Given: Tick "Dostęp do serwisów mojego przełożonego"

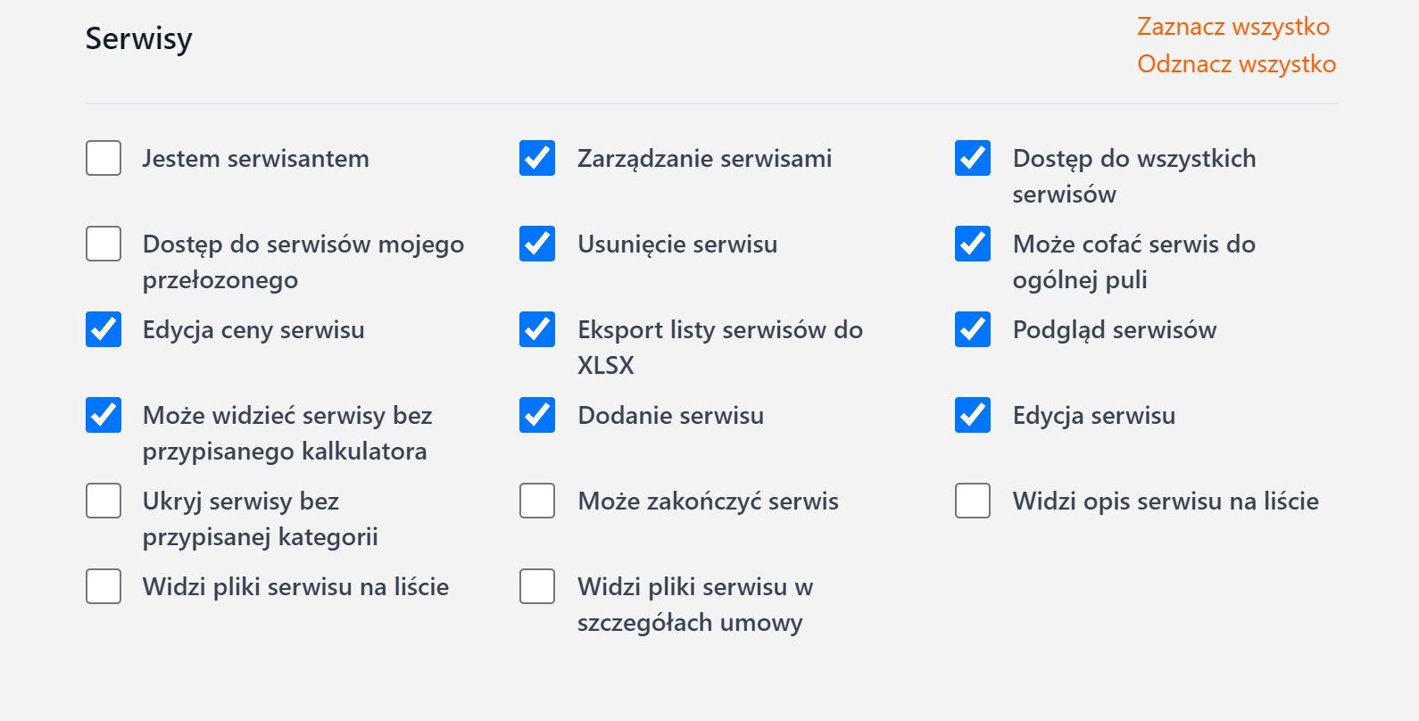Looking at the screenshot, I should [x=104, y=244].
